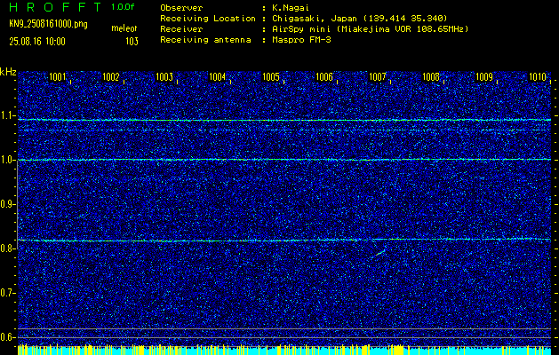Screen dimensions: 559x355
Task: Click the 0.8 frequency axis label
Action: [7, 248]
